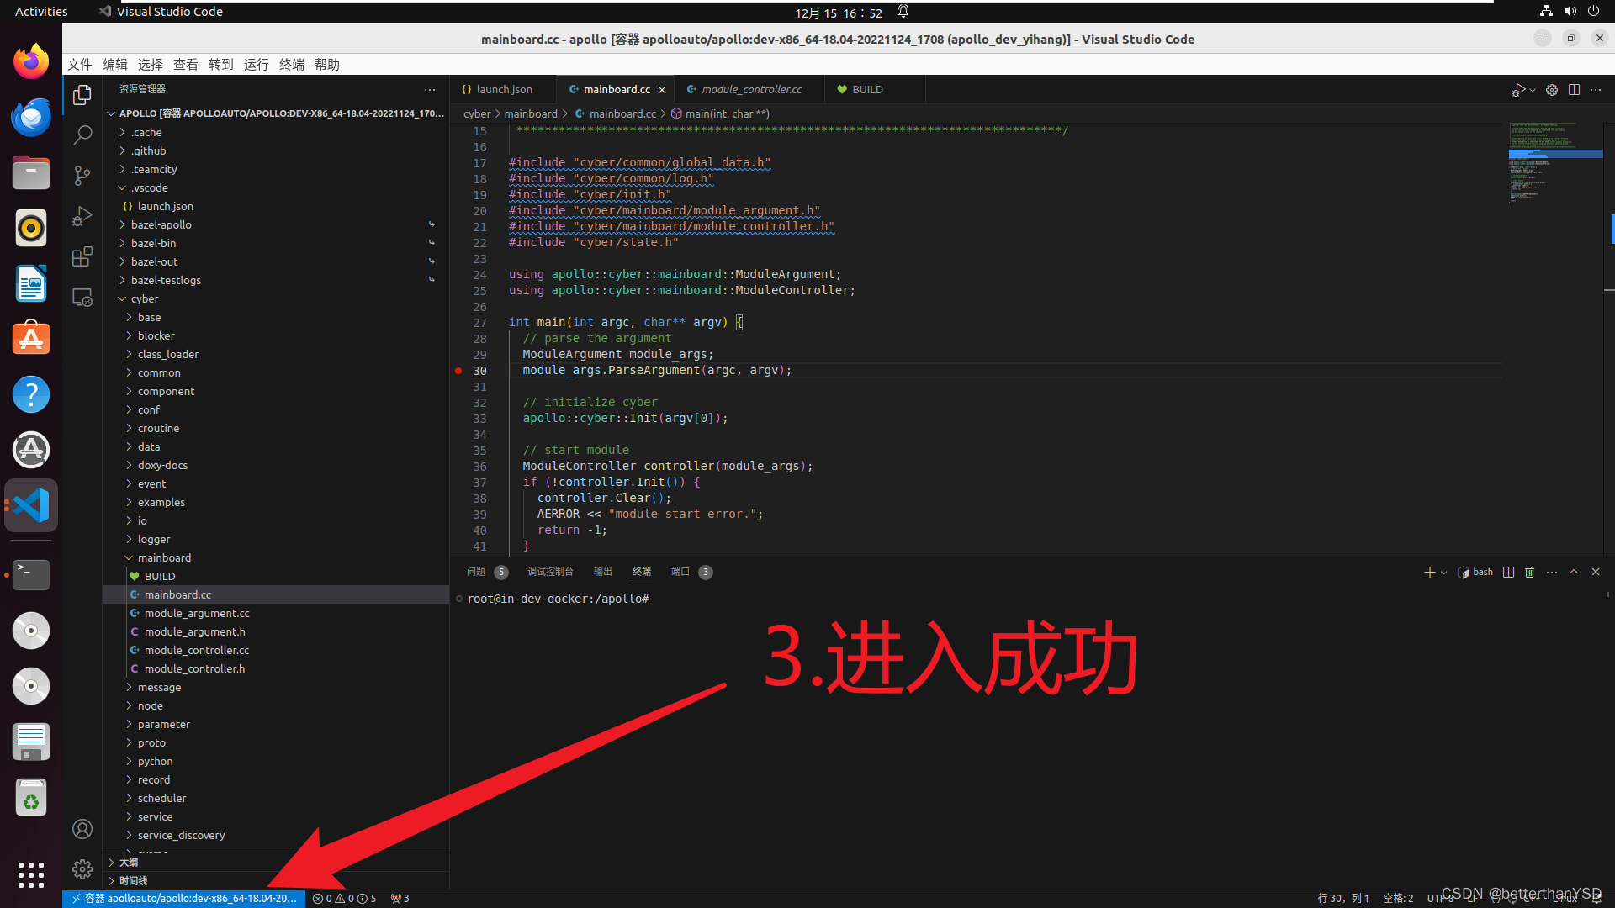Viewport: 1615px width, 908px height.
Task: Open module_controller.h in file tree
Action: point(276,668)
